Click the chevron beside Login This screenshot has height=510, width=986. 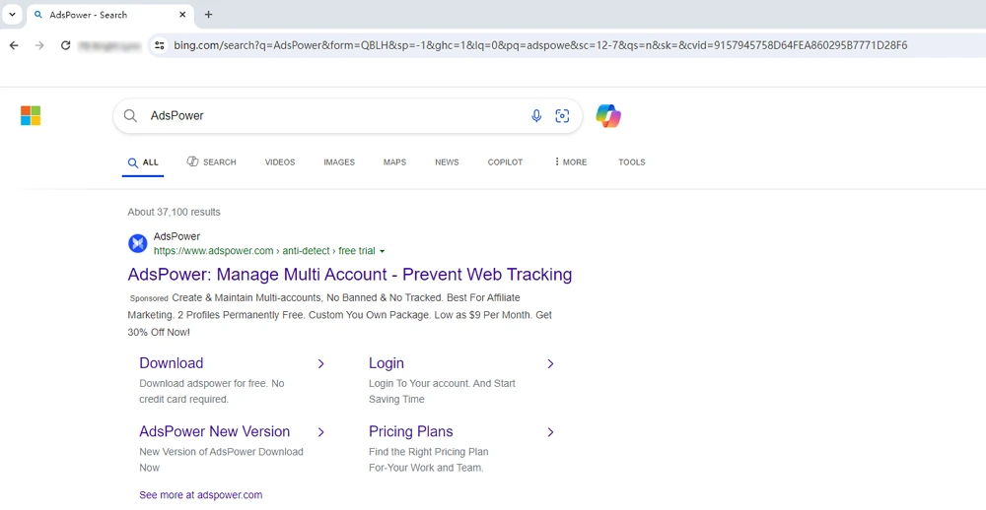(x=550, y=363)
